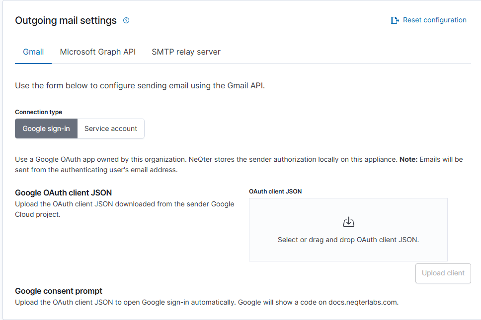481x320 pixels.
Task: Click the 'Use the form below' description
Action: [140, 86]
